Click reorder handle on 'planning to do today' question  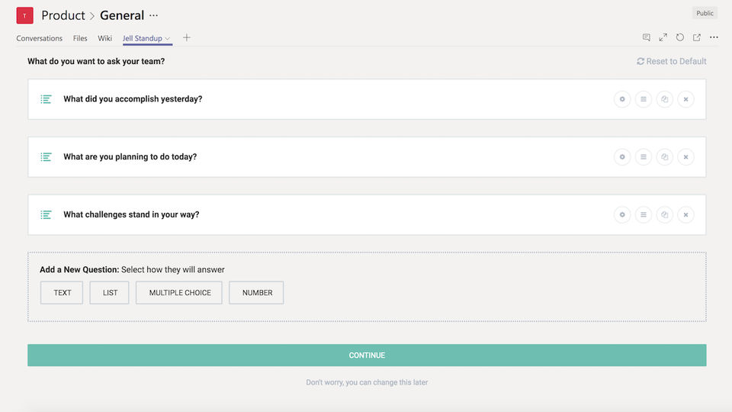644,157
